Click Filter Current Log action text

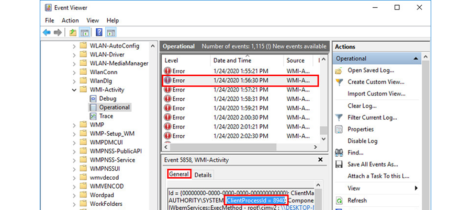click(372, 118)
